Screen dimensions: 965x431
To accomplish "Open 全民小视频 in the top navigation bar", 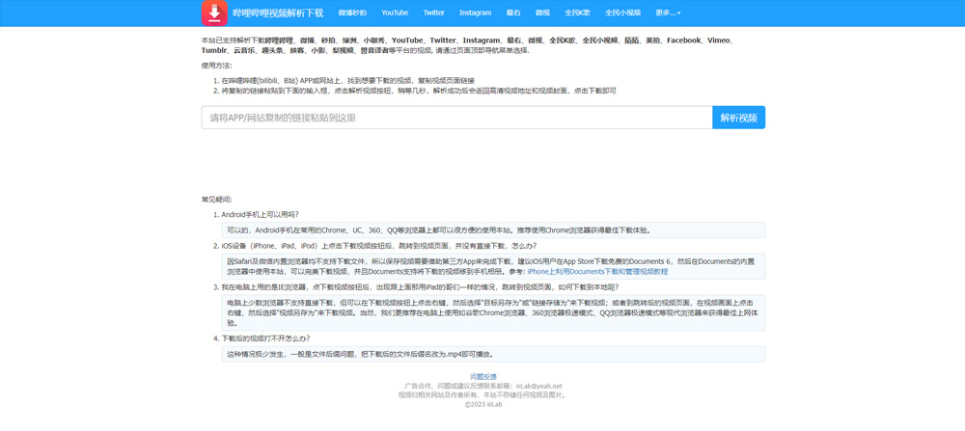I will pyautogui.click(x=622, y=13).
